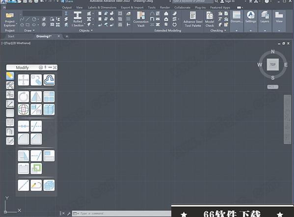
Task: Select the Move tool in Modify palette
Action: tap(24, 80)
